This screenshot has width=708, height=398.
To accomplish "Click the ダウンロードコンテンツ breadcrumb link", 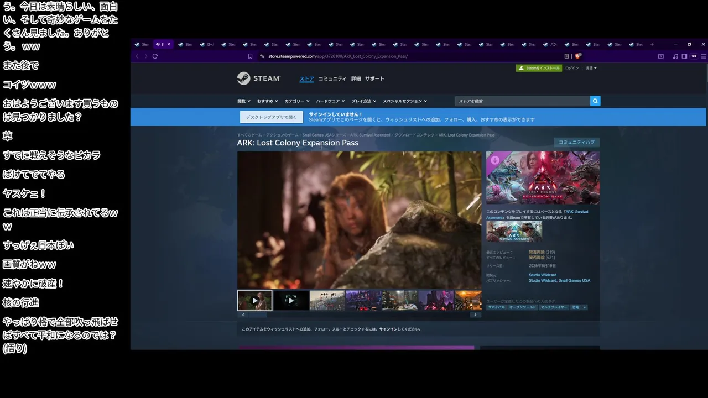I will pyautogui.click(x=414, y=135).
